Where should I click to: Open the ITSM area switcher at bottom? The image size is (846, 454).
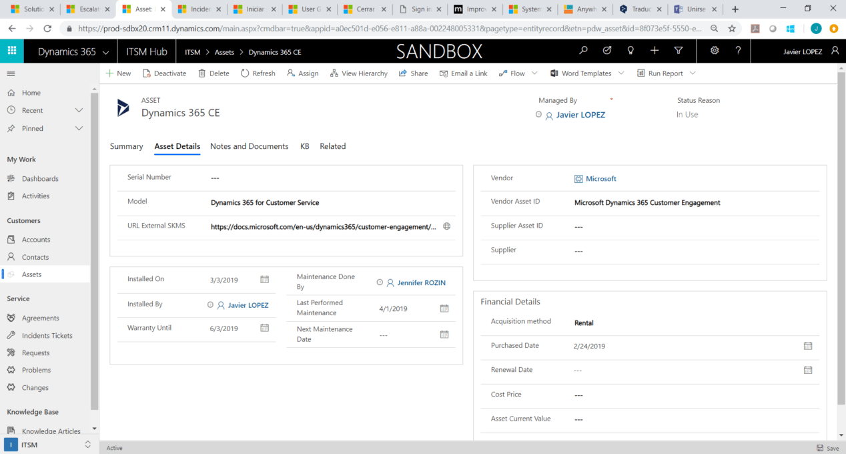(x=49, y=445)
